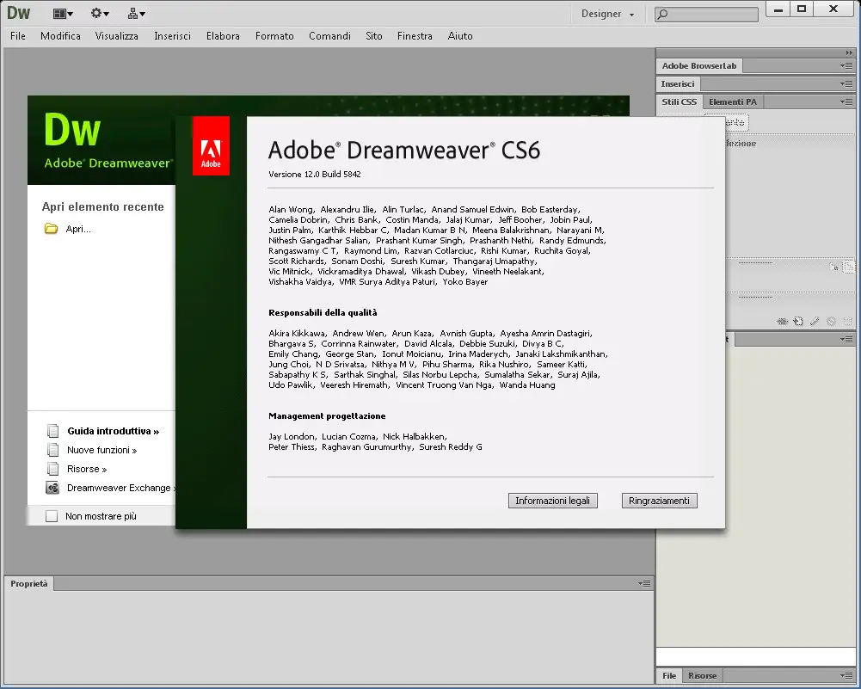861x689 pixels.
Task: Select the Inserisci panel tab
Action: pyautogui.click(x=678, y=84)
